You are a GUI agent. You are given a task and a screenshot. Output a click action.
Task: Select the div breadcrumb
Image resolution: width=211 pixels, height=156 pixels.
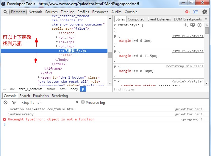click(x=12, y=89)
